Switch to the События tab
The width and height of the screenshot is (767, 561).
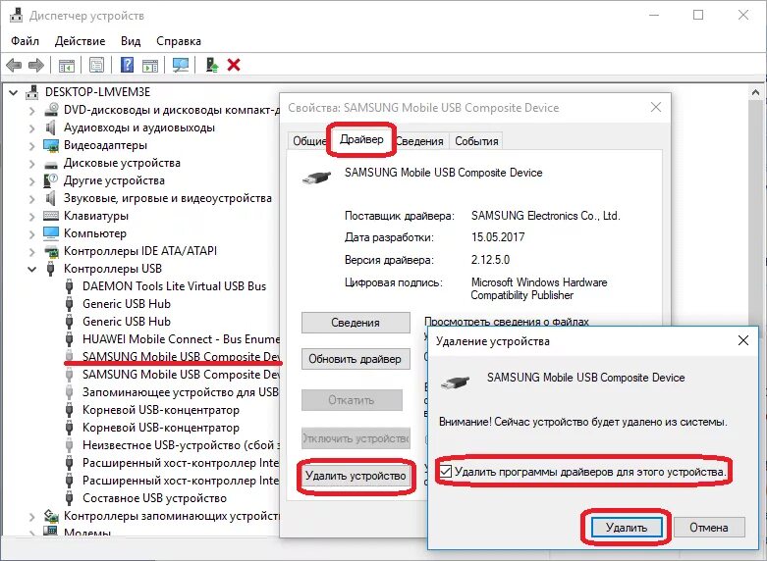click(x=476, y=141)
